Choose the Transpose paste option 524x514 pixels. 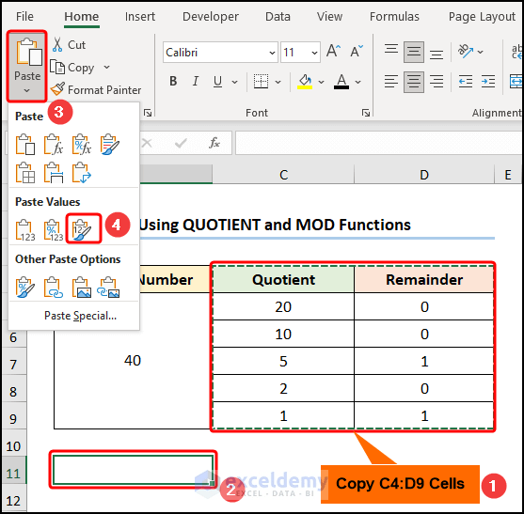[82, 173]
